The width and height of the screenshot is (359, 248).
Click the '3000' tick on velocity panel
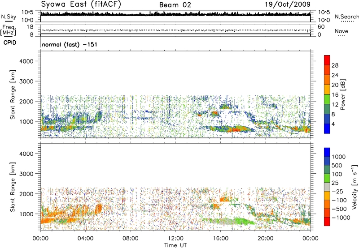(26, 174)
